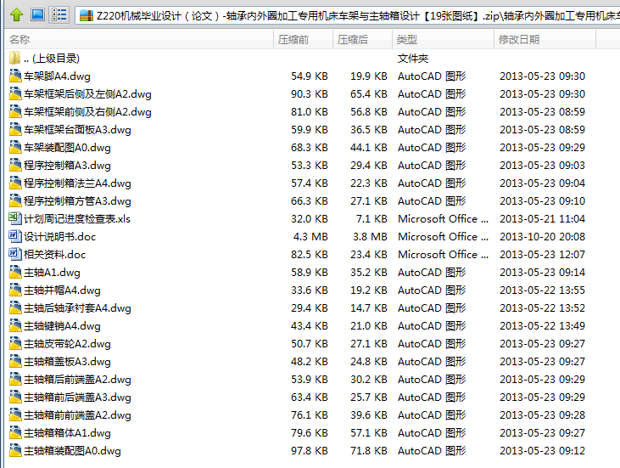
Task: Click the Word icon of 相关资料.doc
Action: 15,254
